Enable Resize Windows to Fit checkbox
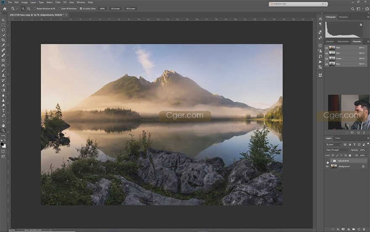The width and height of the screenshot is (370, 232). point(34,8)
